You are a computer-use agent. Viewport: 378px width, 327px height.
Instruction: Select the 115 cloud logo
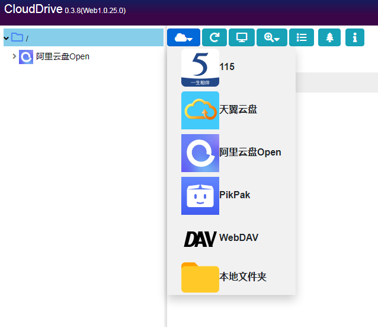tap(200, 68)
